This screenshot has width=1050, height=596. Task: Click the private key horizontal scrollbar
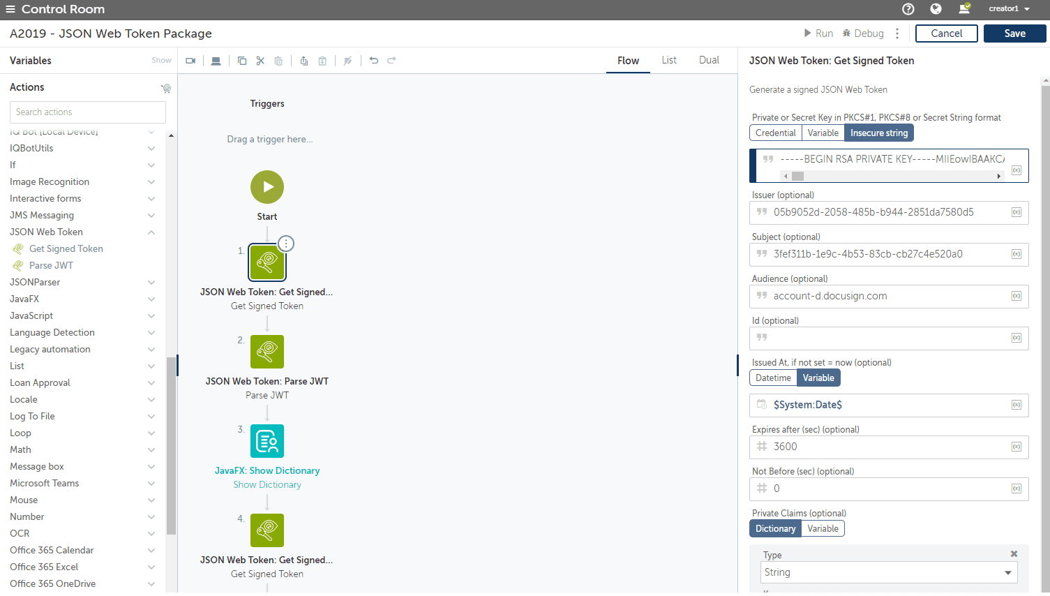tap(892, 176)
